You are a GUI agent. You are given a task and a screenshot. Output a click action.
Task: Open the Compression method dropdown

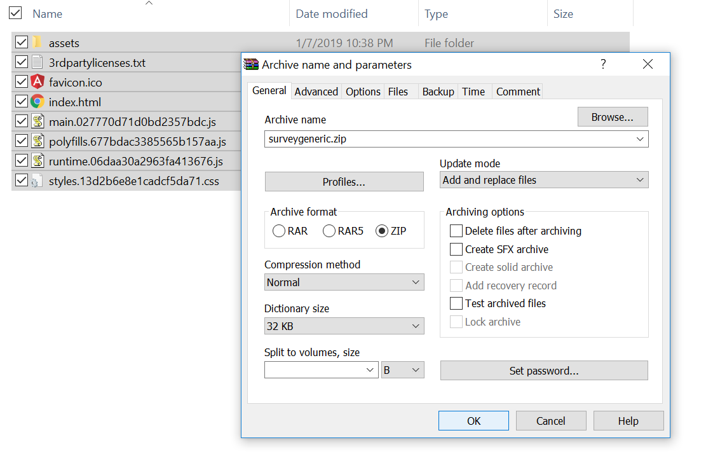(344, 282)
